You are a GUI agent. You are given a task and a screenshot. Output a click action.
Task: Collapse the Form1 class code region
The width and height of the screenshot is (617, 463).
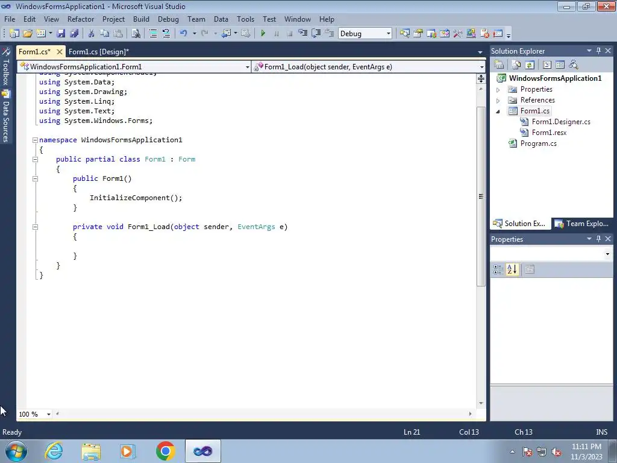coord(35,159)
